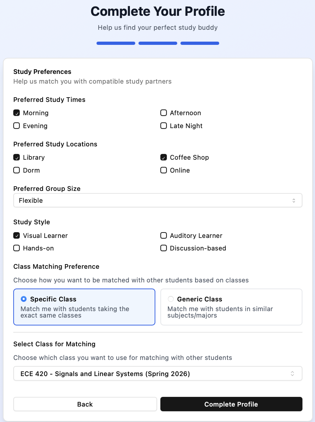Screen dimensions: 315x422
Task: Choose the Generic Class matching option
Action: point(171,299)
